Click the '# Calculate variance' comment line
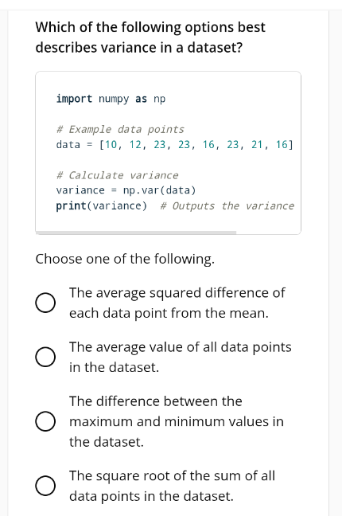Viewport: 342px width, 516px height. pyautogui.click(x=117, y=175)
